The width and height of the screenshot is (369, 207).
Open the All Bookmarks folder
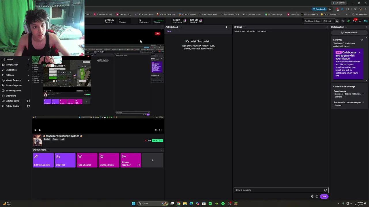tap(359, 14)
